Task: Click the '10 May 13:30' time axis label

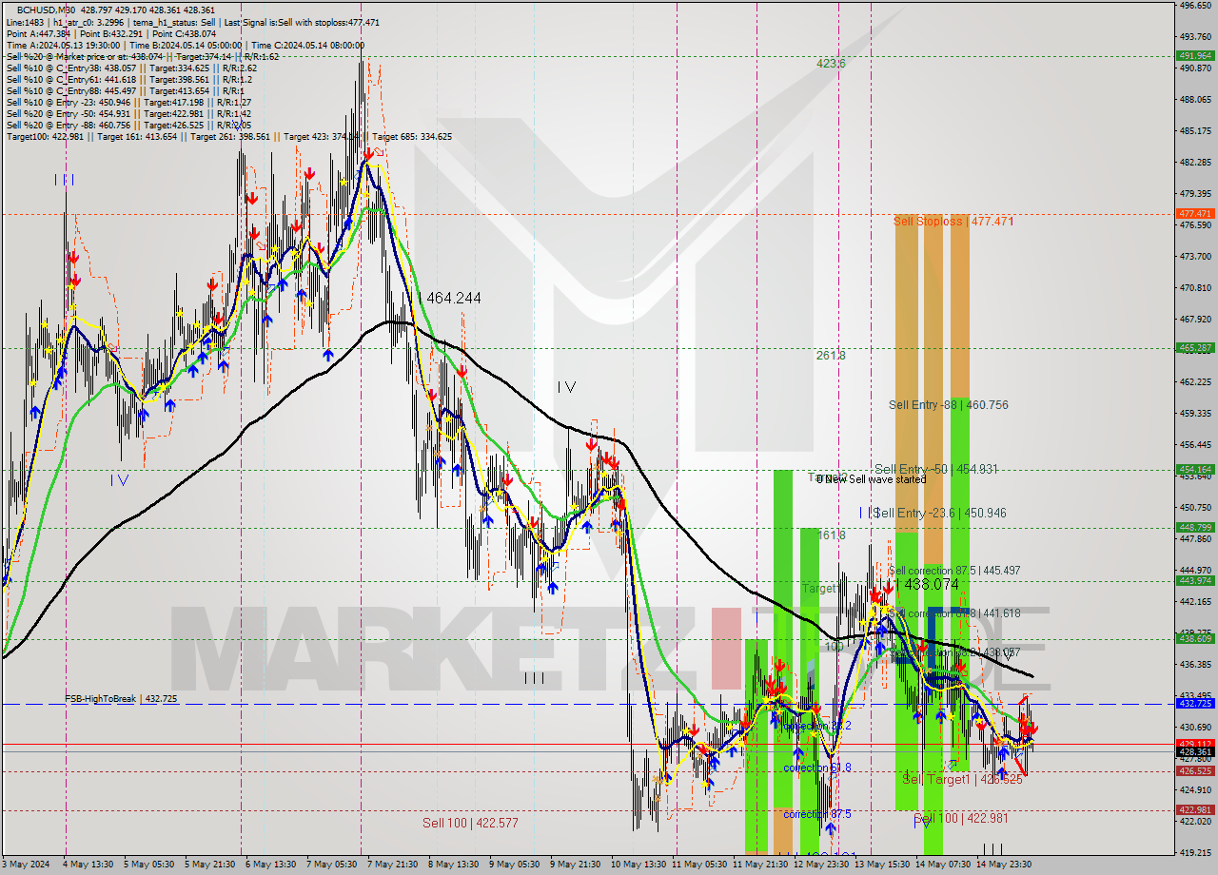Action: (x=638, y=865)
